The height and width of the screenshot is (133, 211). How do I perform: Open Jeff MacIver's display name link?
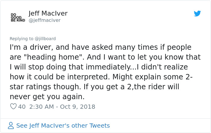(x=48, y=13)
